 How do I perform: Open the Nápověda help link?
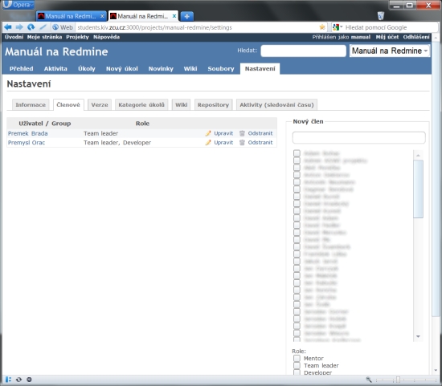[106, 37]
